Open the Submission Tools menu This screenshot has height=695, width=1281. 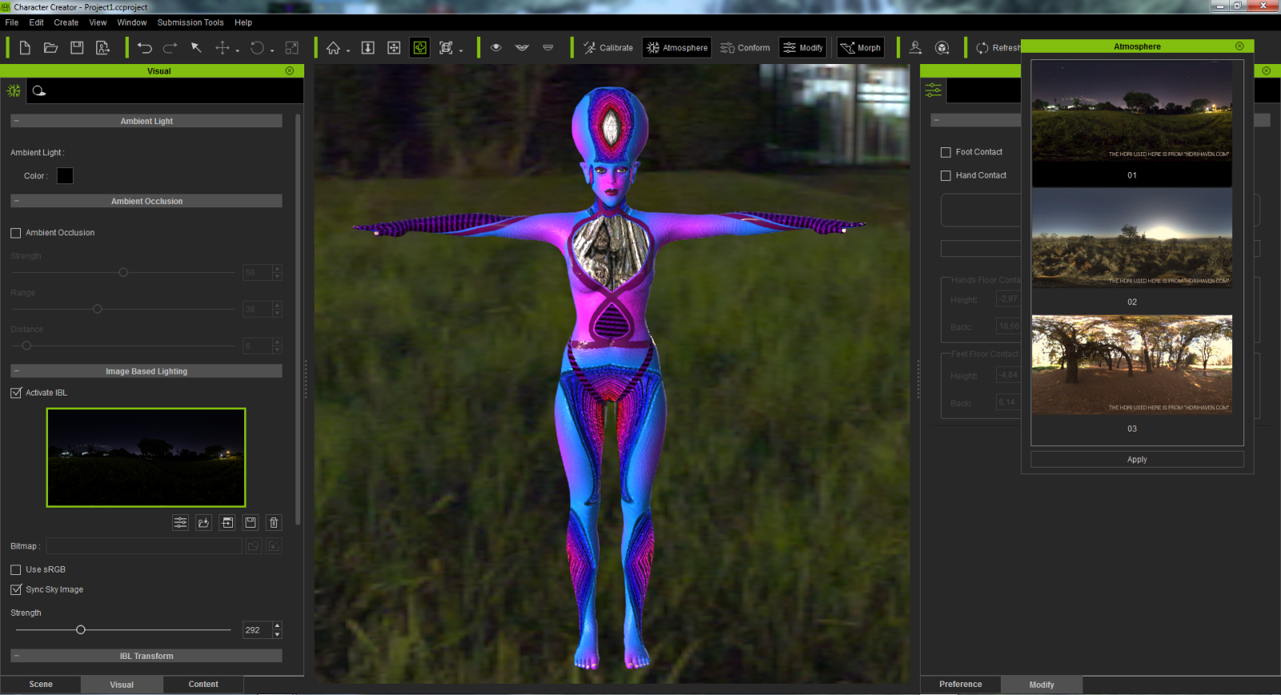click(x=191, y=22)
